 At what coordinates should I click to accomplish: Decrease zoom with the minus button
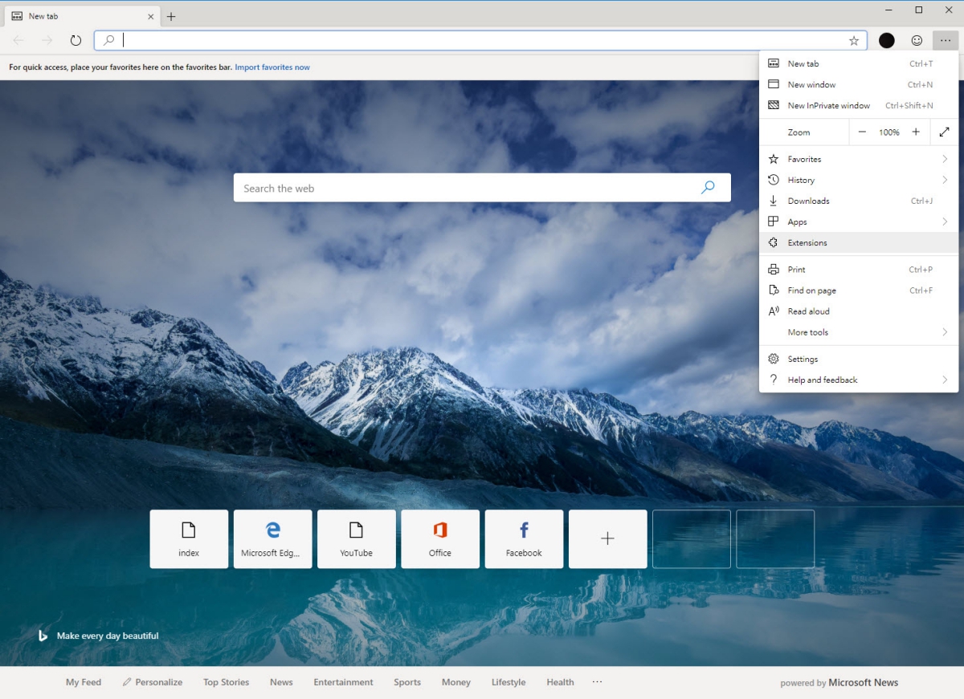(x=862, y=132)
